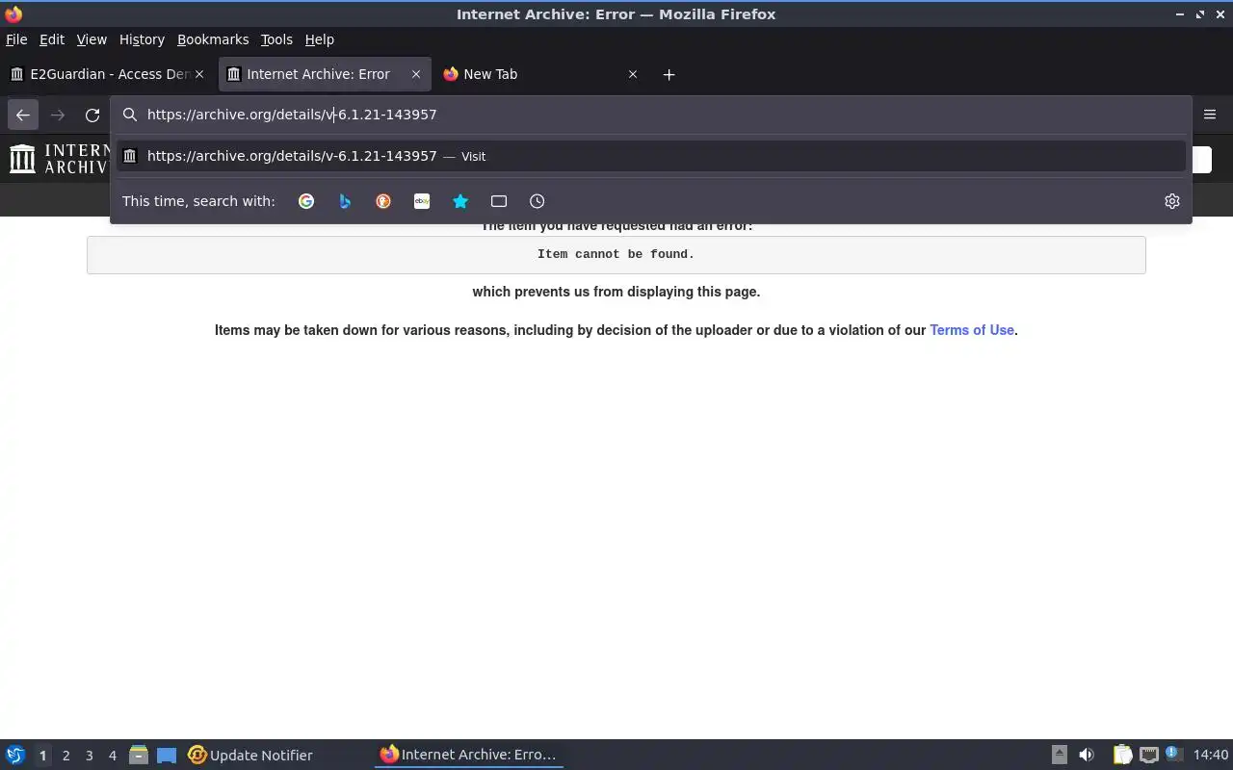Open the Terms of Use link
The width and height of the screenshot is (1233, 770).
[x=971, y=330]
